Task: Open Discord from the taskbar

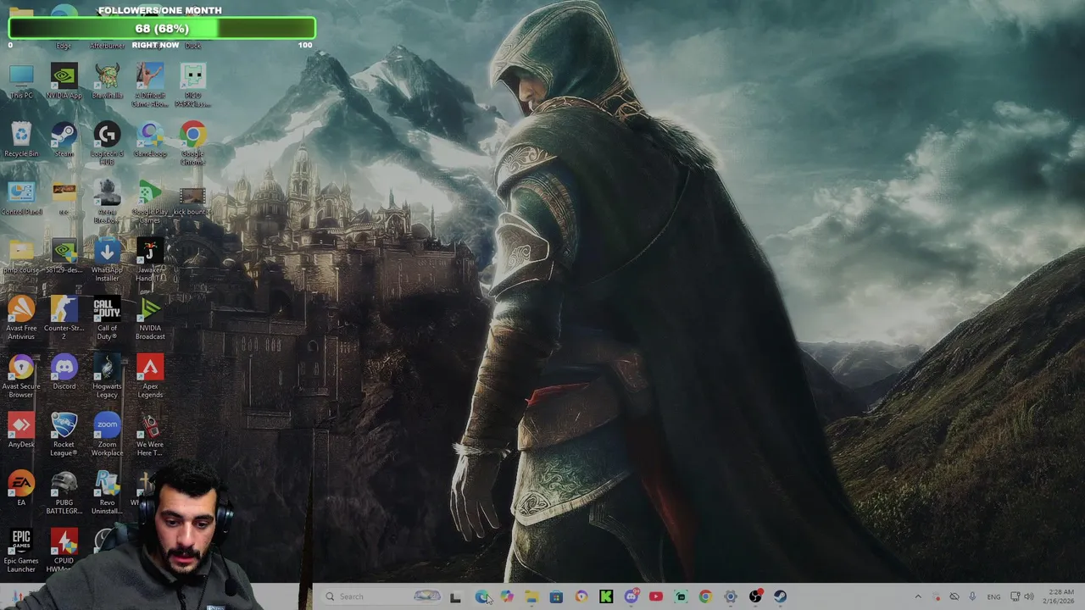Action: pyautogui.click(x=632, y=596)
